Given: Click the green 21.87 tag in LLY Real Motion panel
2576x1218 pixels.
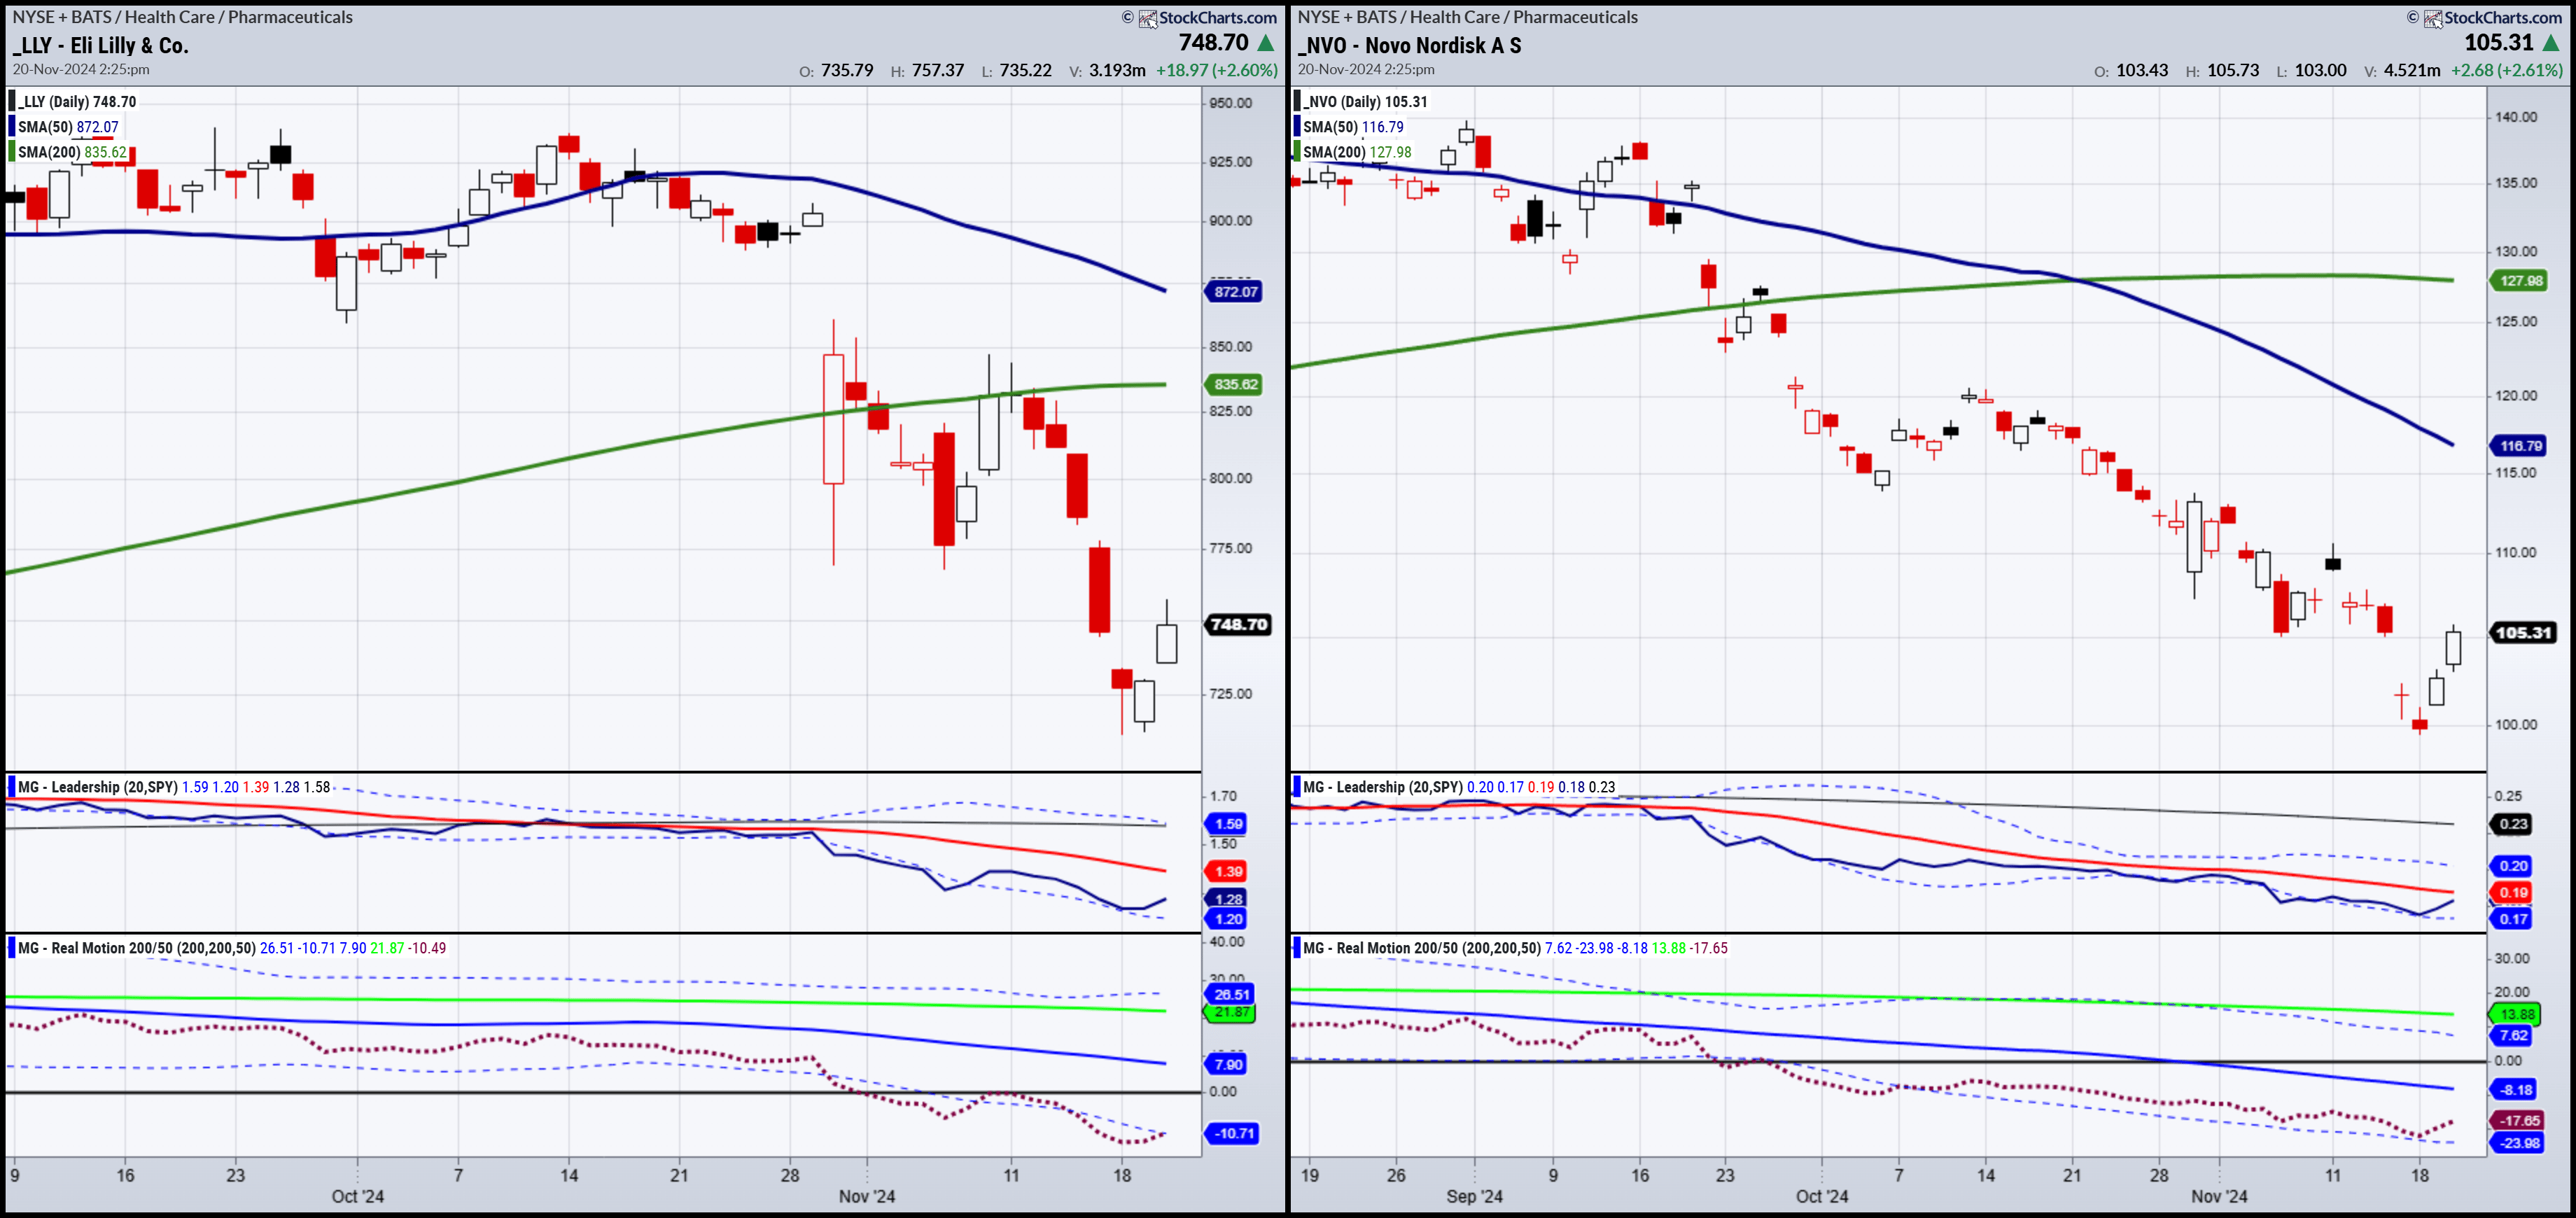Looking at the screenshot, I should point(1230,1013).
